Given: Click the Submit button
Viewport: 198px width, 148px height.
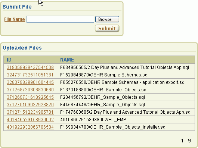Looking at the screenshot, I should click(x=107, y=28).
